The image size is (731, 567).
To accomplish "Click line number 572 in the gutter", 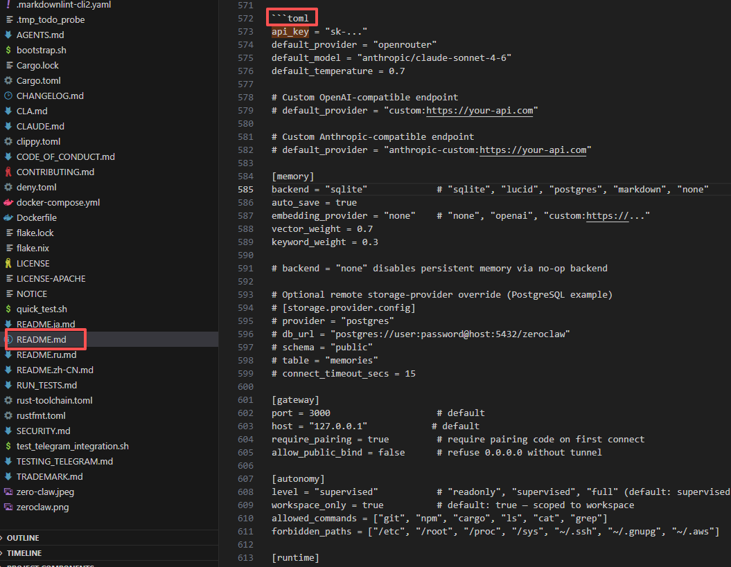I will click(x=246, y=18).
